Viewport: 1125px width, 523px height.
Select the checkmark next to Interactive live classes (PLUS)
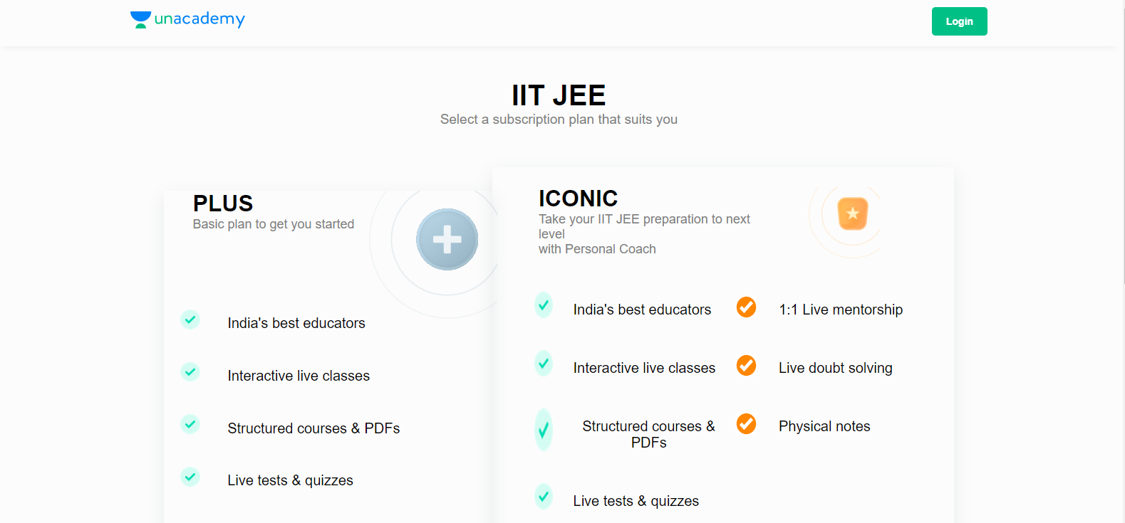tap(190, 371)
